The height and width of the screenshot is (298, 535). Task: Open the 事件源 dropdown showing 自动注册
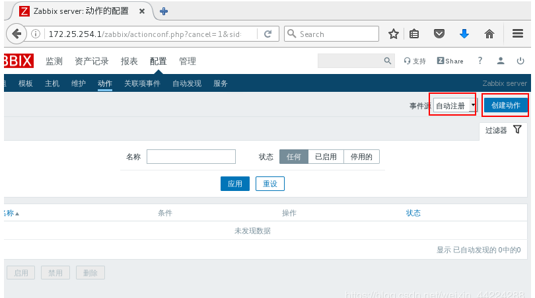(x=455, y=106)
